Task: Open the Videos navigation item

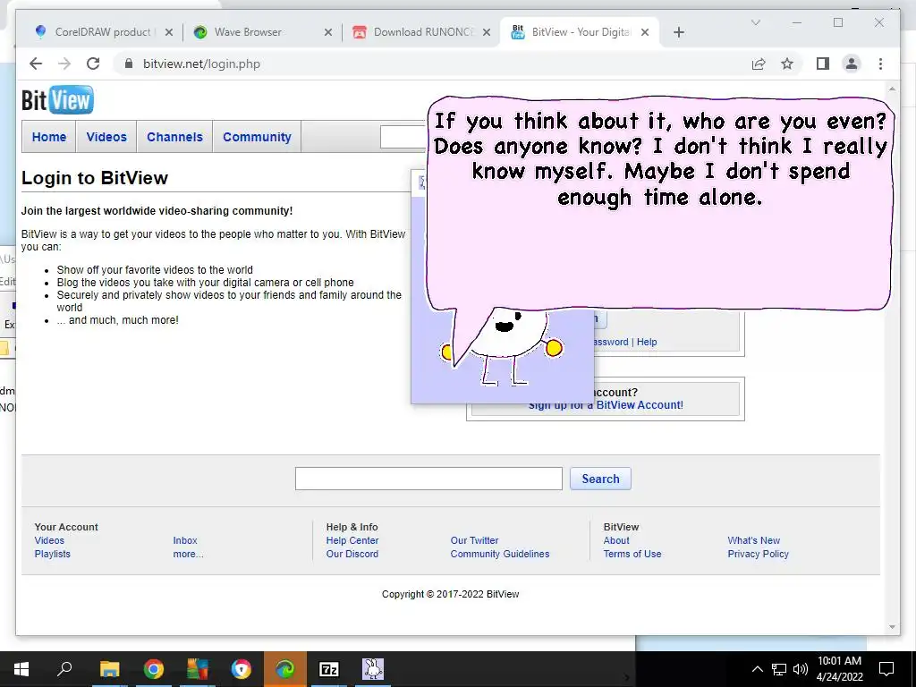Action: (106, 137)
